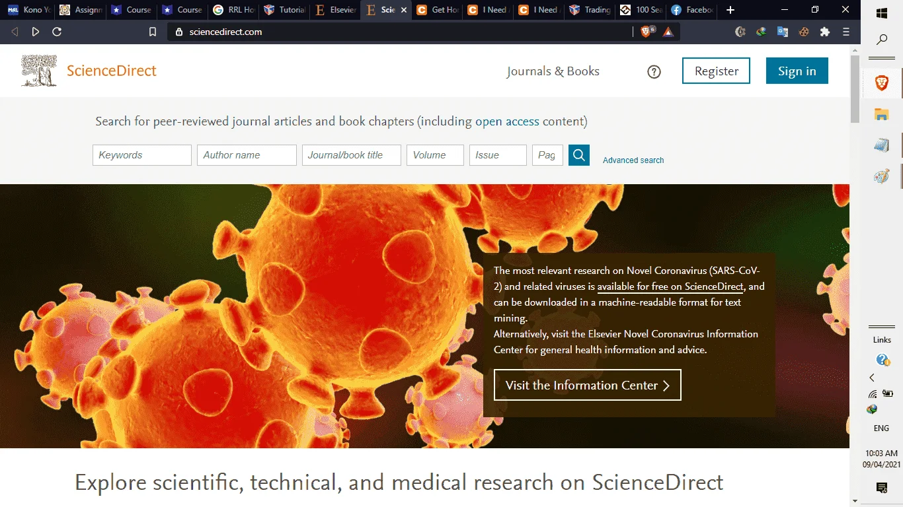903x507 pixels.
Task: Click the cookie extension icon
Action: pos(804,32)
